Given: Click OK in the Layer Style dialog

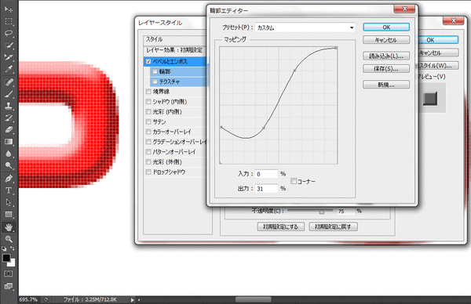Looking at the screenshot, I should coord(438,40).
